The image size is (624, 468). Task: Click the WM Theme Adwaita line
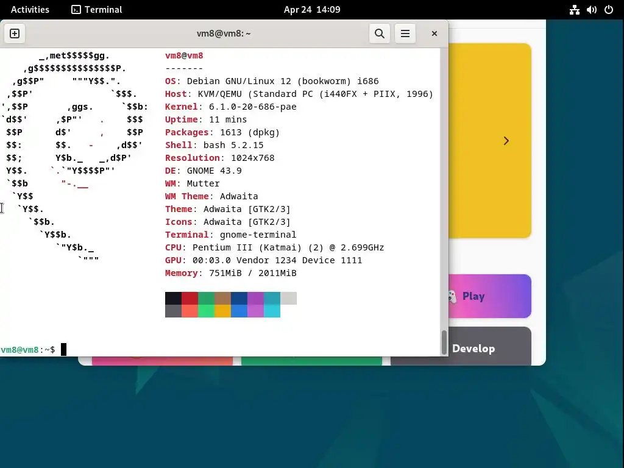point(211,196)
